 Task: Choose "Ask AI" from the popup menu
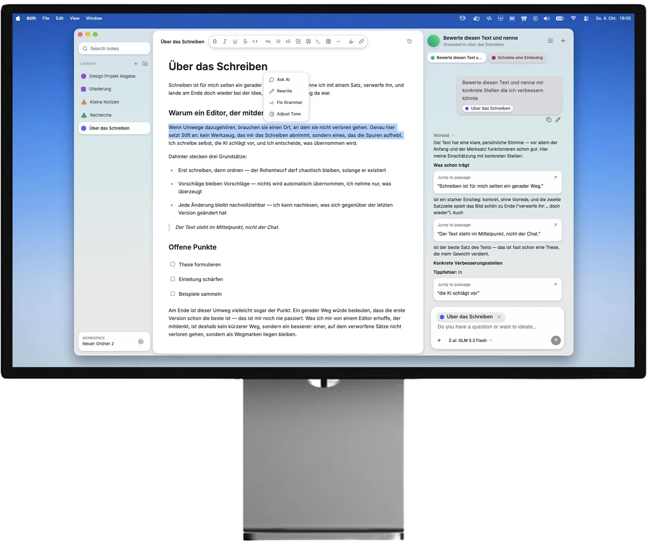click(286, 80)
